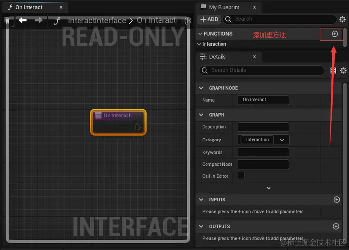Screen dimensions: 349x250
Task: Click the My Blueprint tab book icon
Action: (203, 7)
